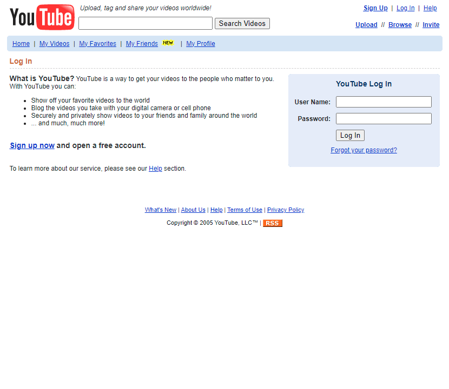The width and height of the screenshot is (449, 389).
Task: Click '... and much, much more!' bullet
Action: [68, 123]
